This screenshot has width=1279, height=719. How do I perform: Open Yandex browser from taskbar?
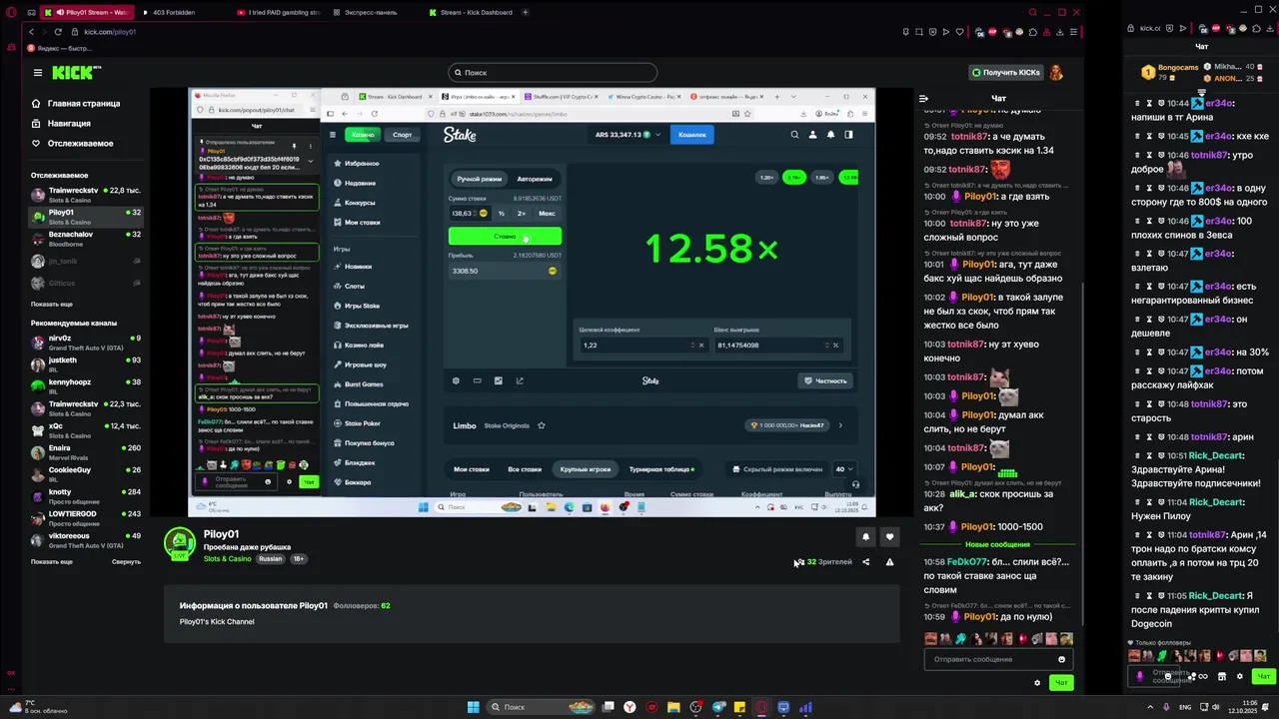click(x=631, y=707)
